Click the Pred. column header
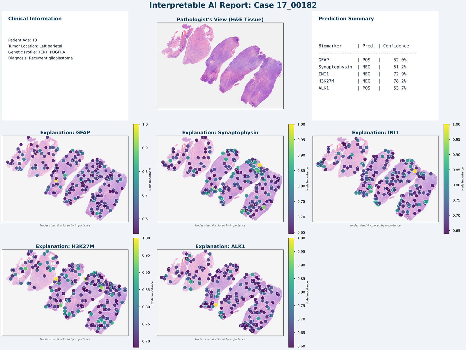Viewport: 466px width, 350px height. click(x=369, y=46)
